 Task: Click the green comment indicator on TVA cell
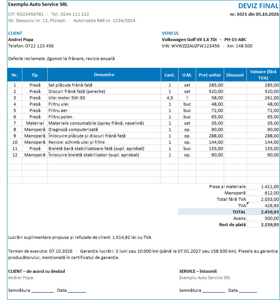248,203
